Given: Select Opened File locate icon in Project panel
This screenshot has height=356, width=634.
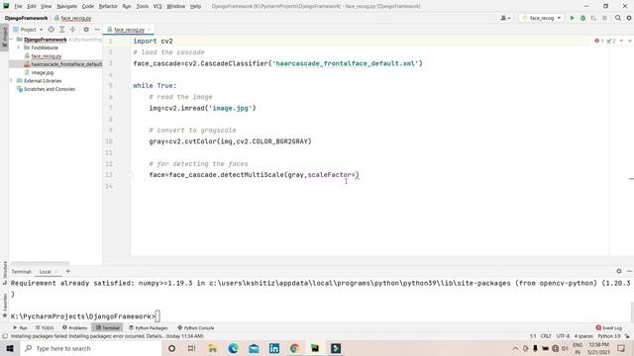Looking at the screenshot, I should [52, 30].
